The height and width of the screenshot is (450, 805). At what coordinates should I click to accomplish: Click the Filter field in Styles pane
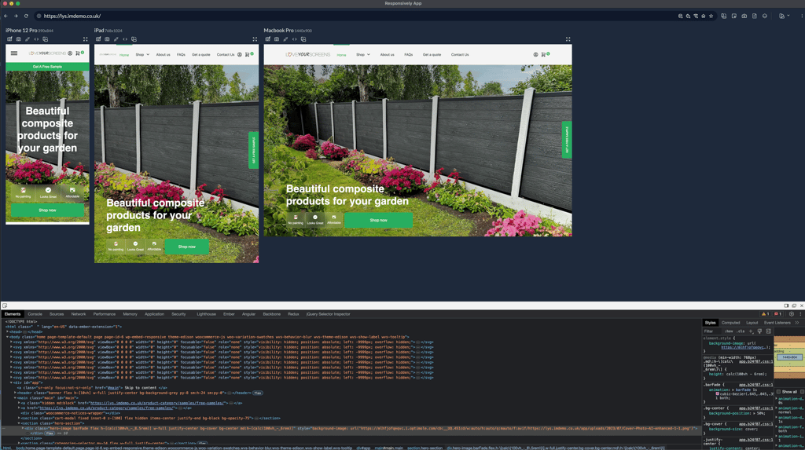click(712, 331)
